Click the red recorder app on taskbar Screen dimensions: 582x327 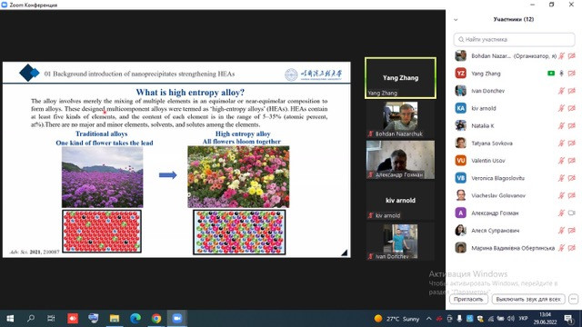pyautogui.click(x=73, y=319)
